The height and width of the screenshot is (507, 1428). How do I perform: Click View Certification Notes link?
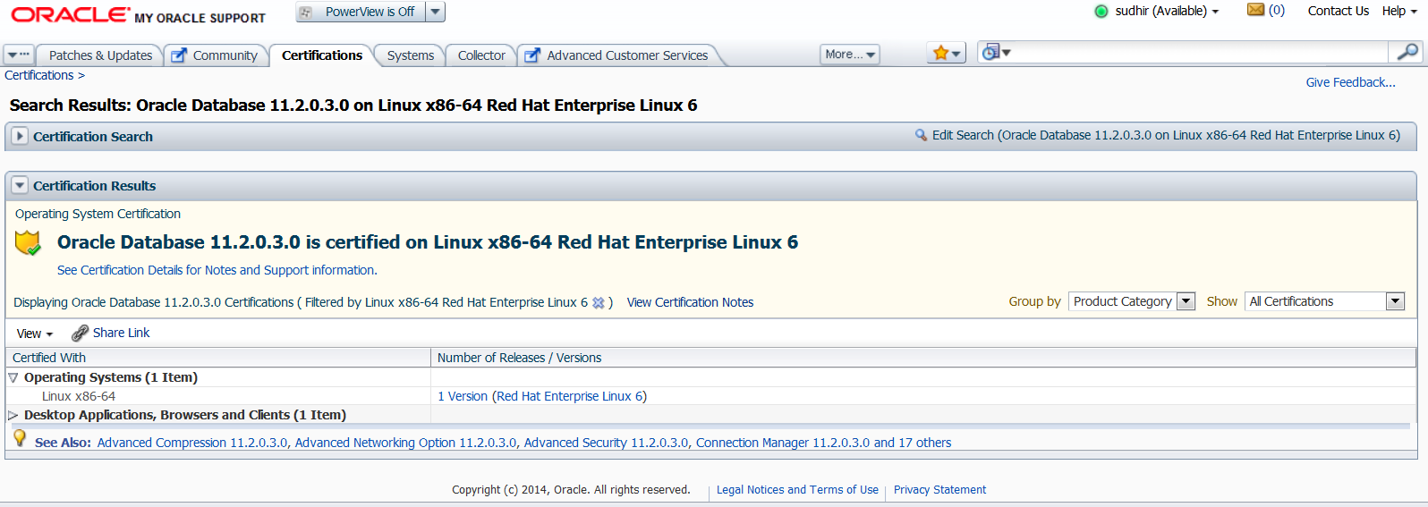tap(690, 302)
